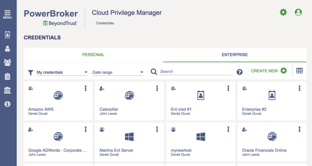The height and width of the screenshot is (166, 312).
Task: Switch to the PERSONAL tab
Action: click(x=93, y=55)
